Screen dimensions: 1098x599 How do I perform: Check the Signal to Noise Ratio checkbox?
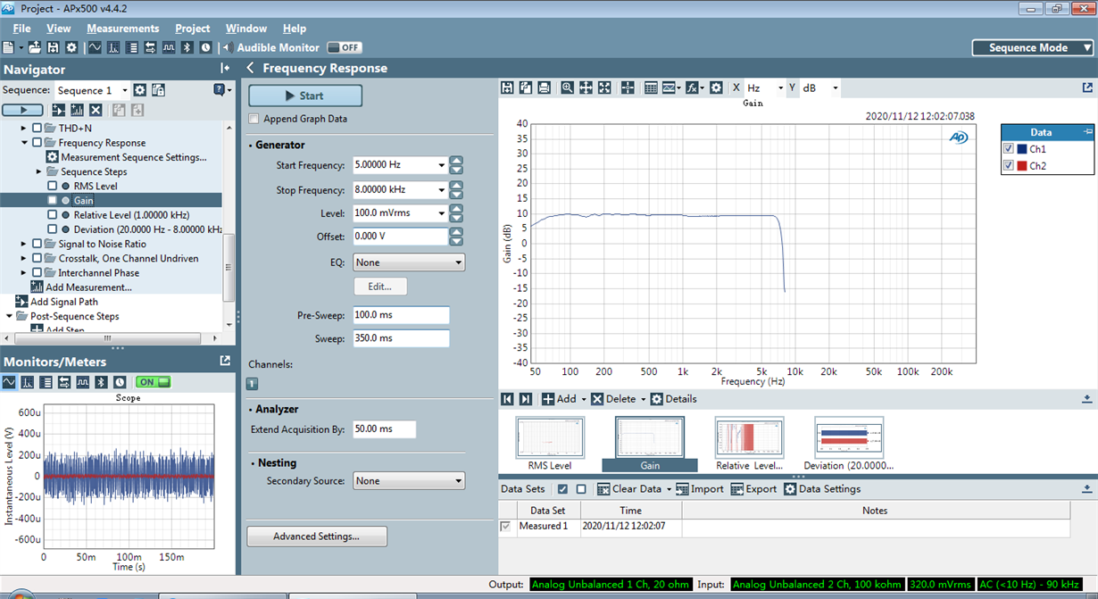point(37,244)
